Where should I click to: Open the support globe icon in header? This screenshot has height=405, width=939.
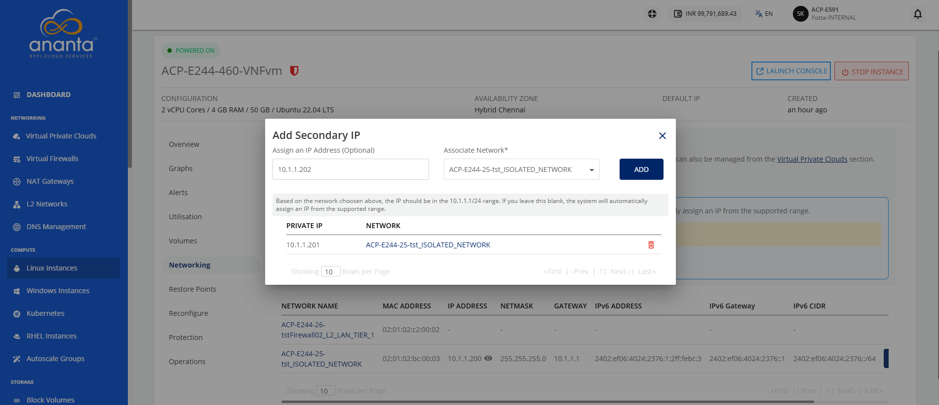(x=652, y=14)
